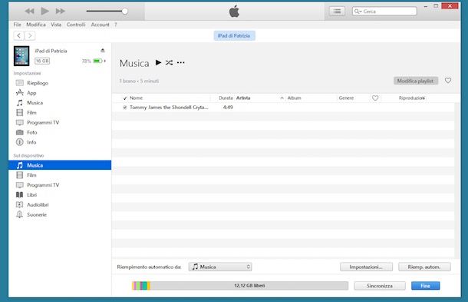Screen dimensions: 468x302
Task: Click the track list vertical scrollbar
Action: click(x=457, y=181)
